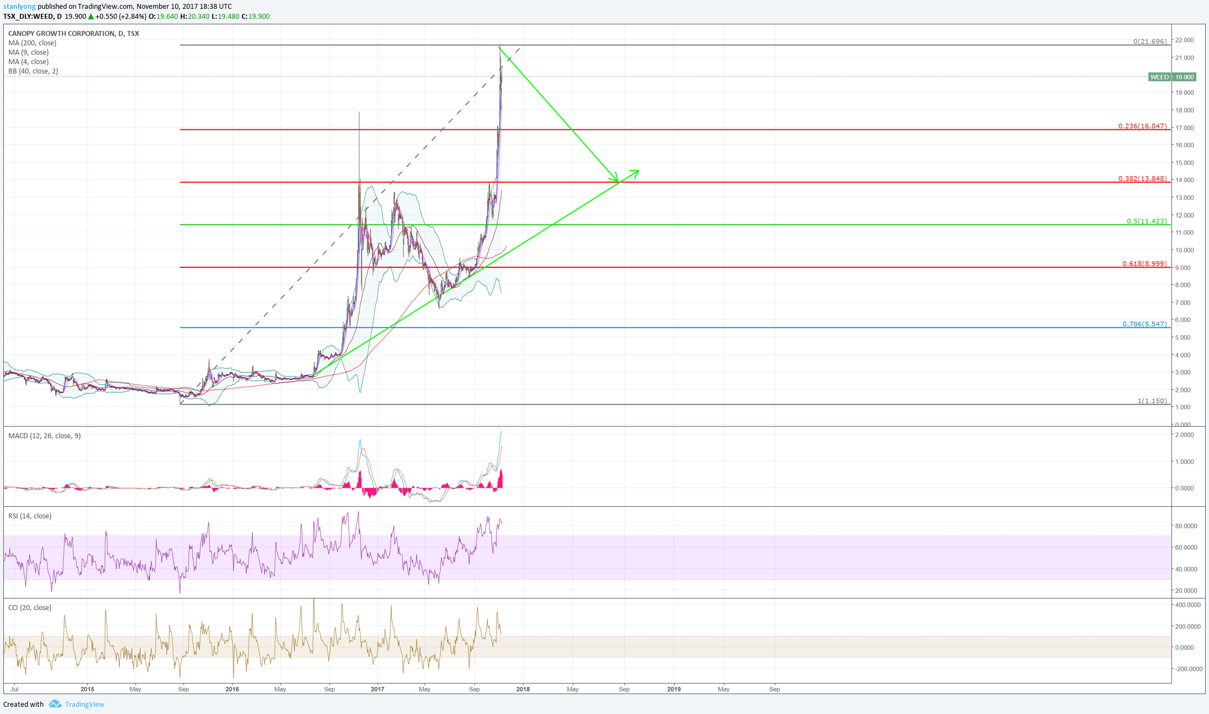Viewport: 1209px width, 714px height.
Task: Click the 2.0000 MACD axis value
Action: pos(1185,435)
